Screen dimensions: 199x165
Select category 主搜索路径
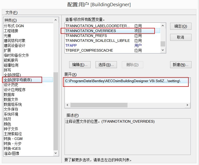tap(28, 134)
